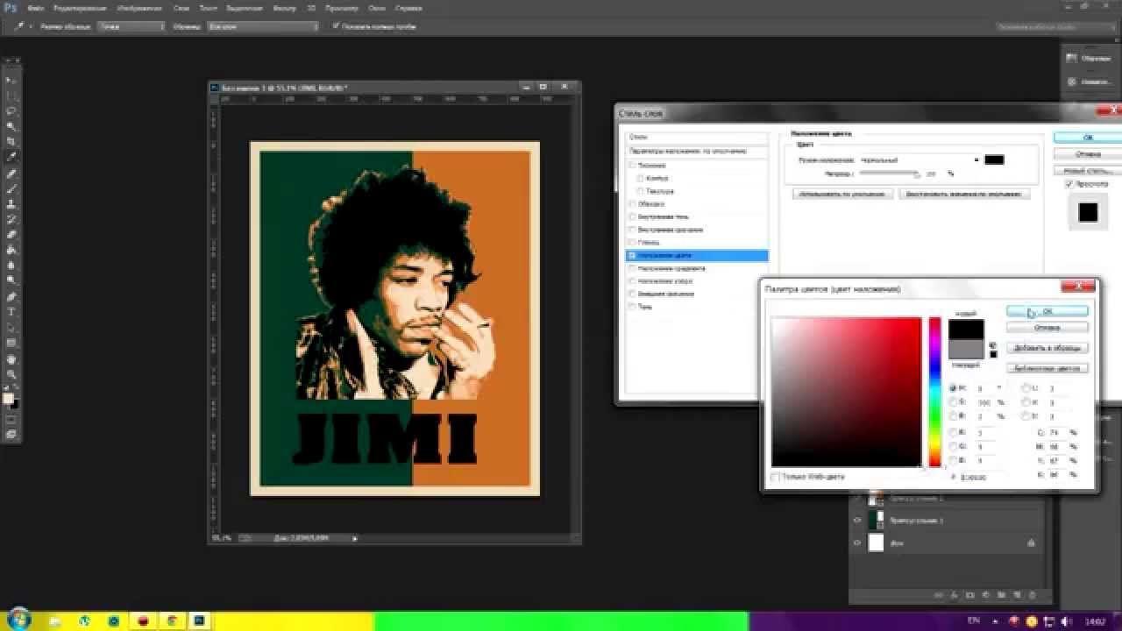The width and height of the screenshot is (1122, 631).
Task: Open the Редактирование menu
Action: pos(80,8)
